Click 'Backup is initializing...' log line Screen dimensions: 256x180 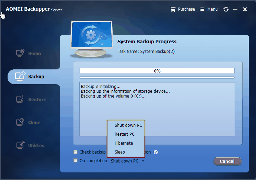101,87
